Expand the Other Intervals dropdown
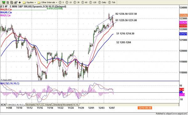 pos(57,3)
